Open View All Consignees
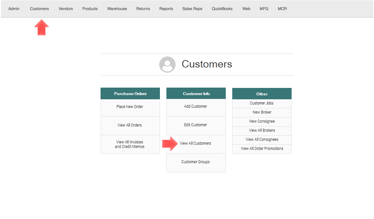Screen dimensions: 374x219 click(x=262, y=140)
